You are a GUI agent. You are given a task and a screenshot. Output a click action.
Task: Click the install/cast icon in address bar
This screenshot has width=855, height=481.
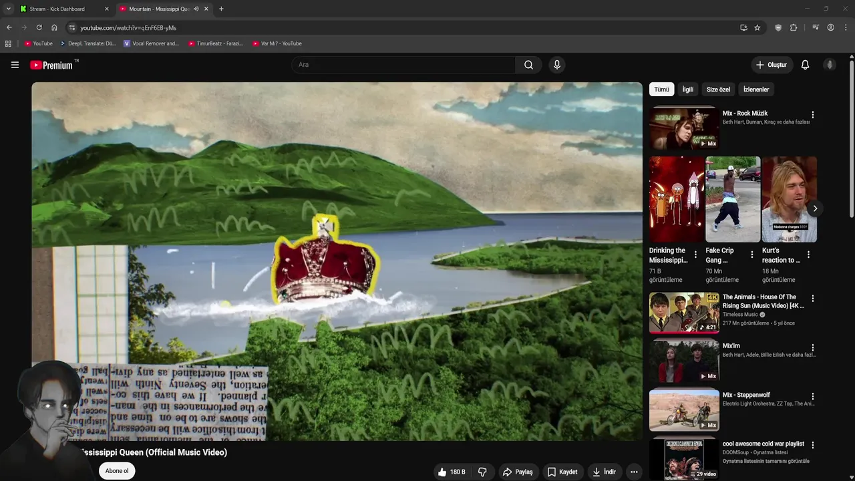(x=743, y=27)
